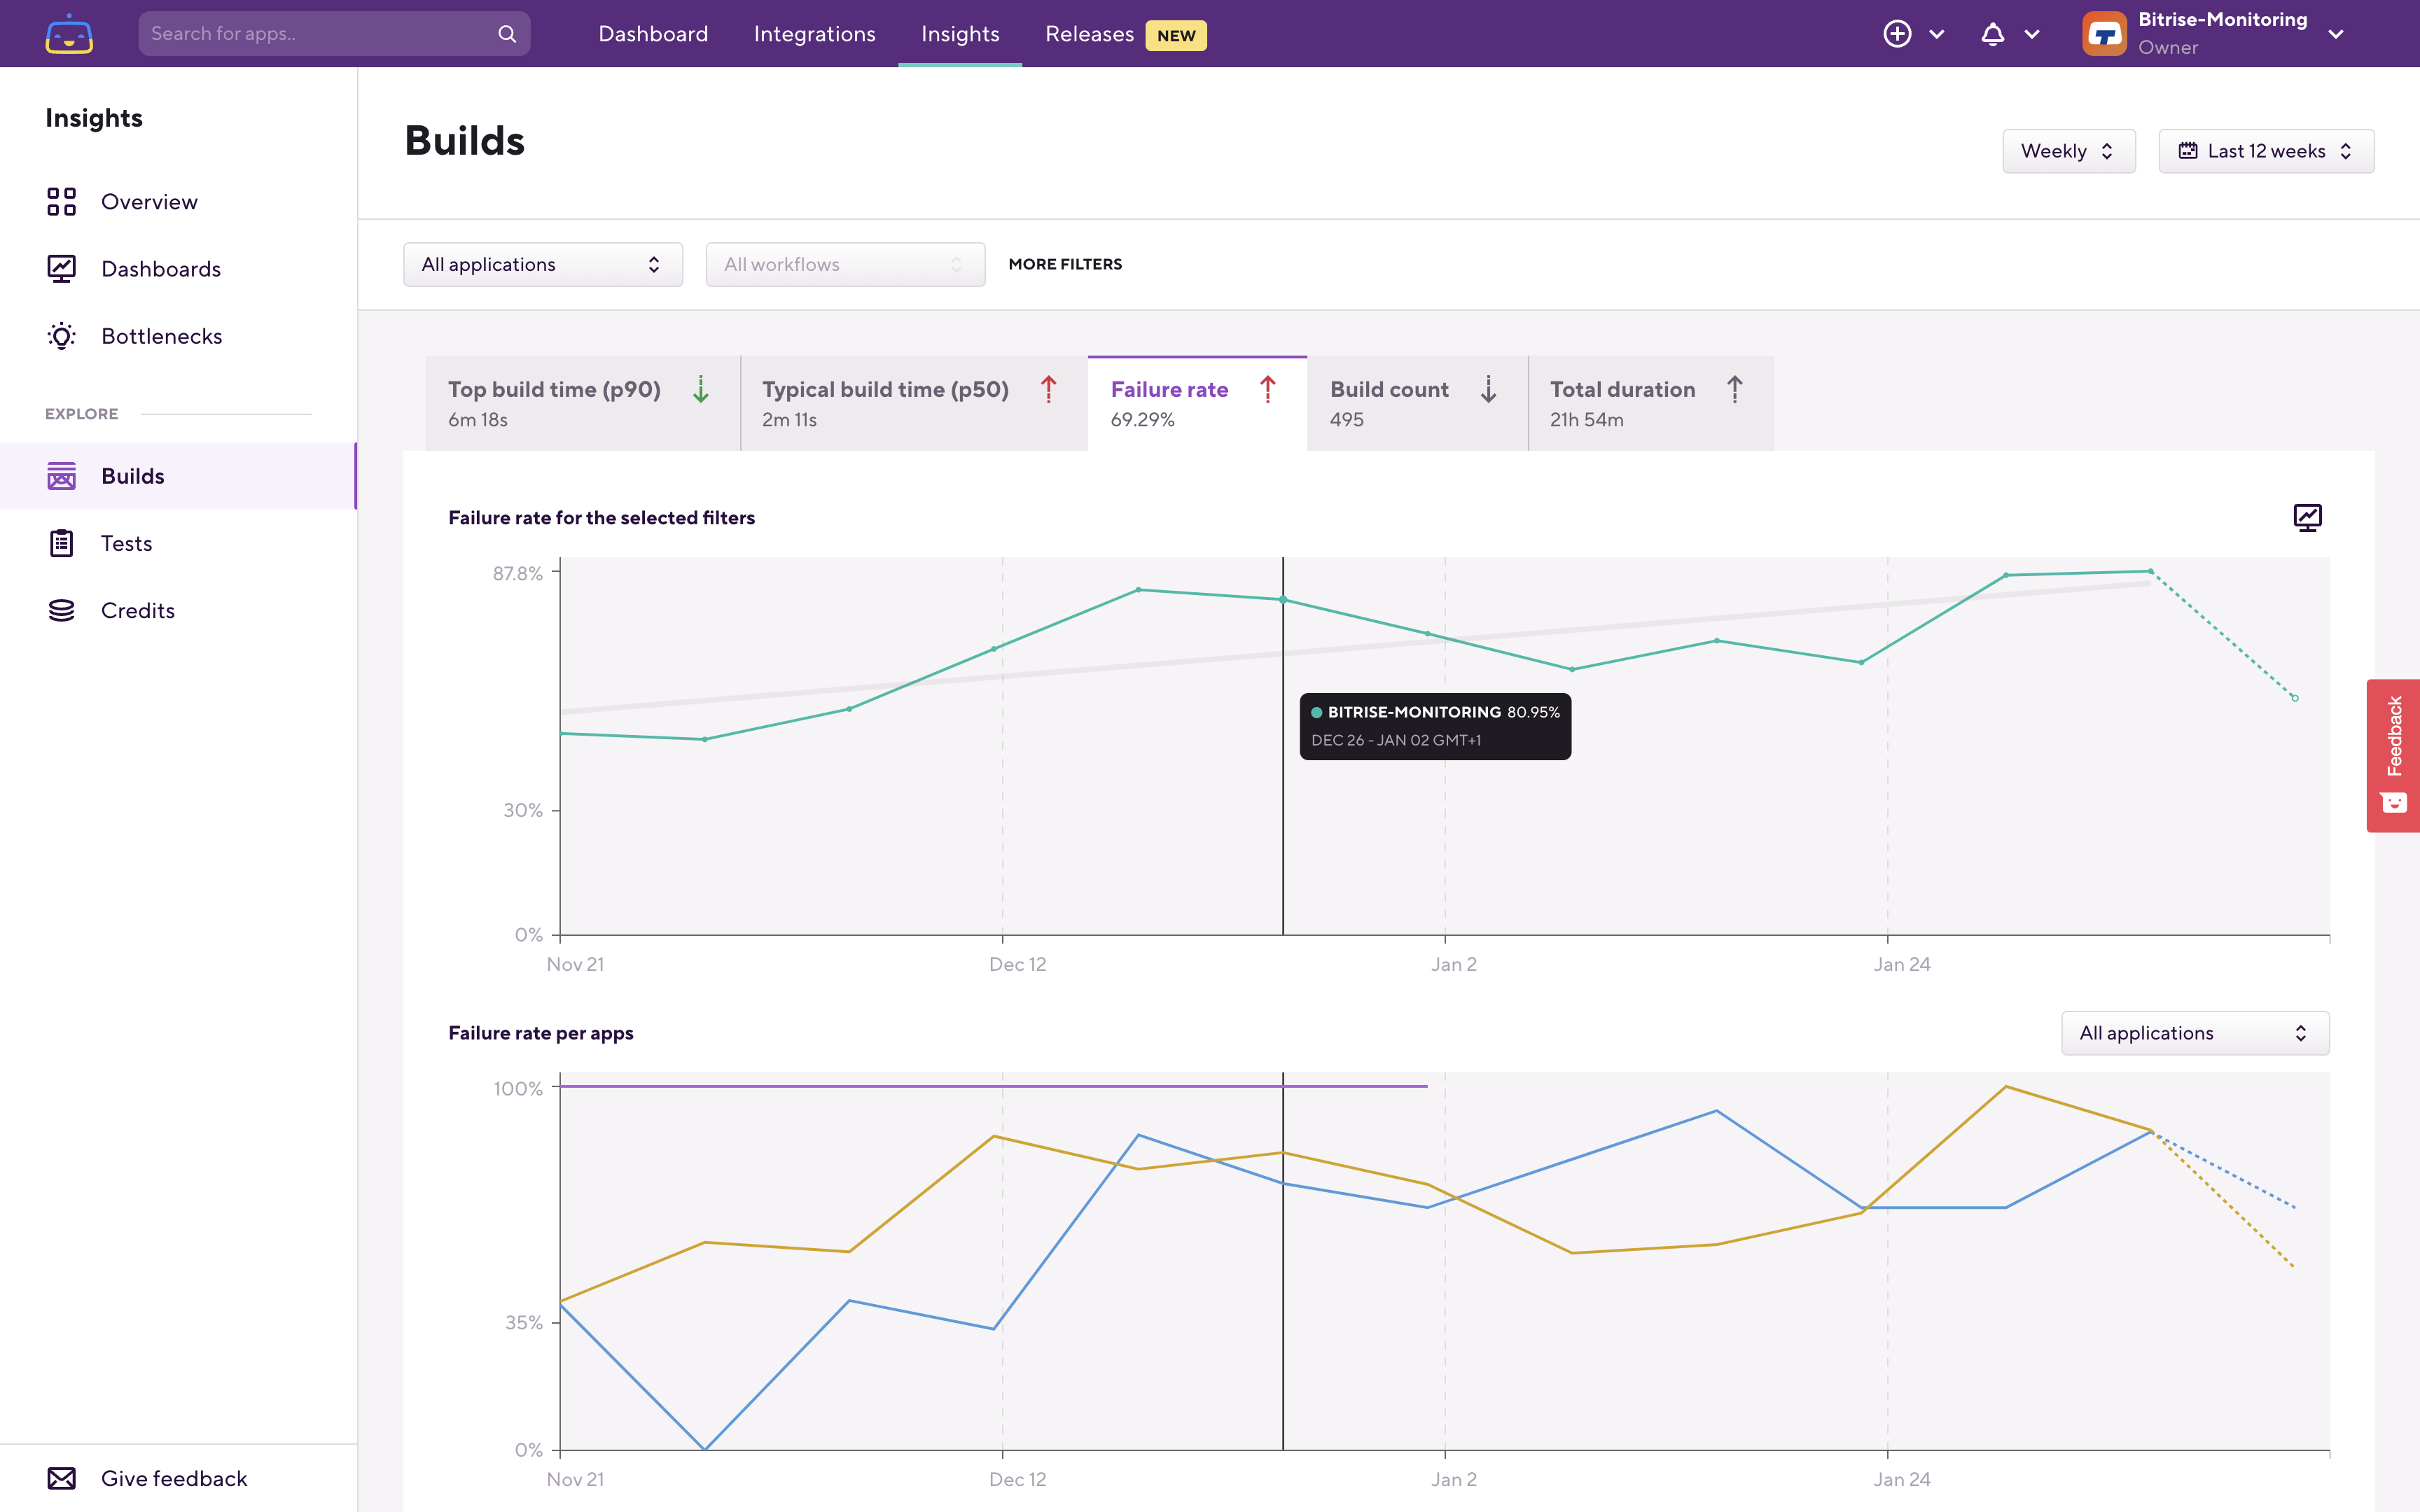Open the Weekly granularity dropdown
This screenshot has height=1512, width=2420.
pyautogui.click(x=2068, y=150)
